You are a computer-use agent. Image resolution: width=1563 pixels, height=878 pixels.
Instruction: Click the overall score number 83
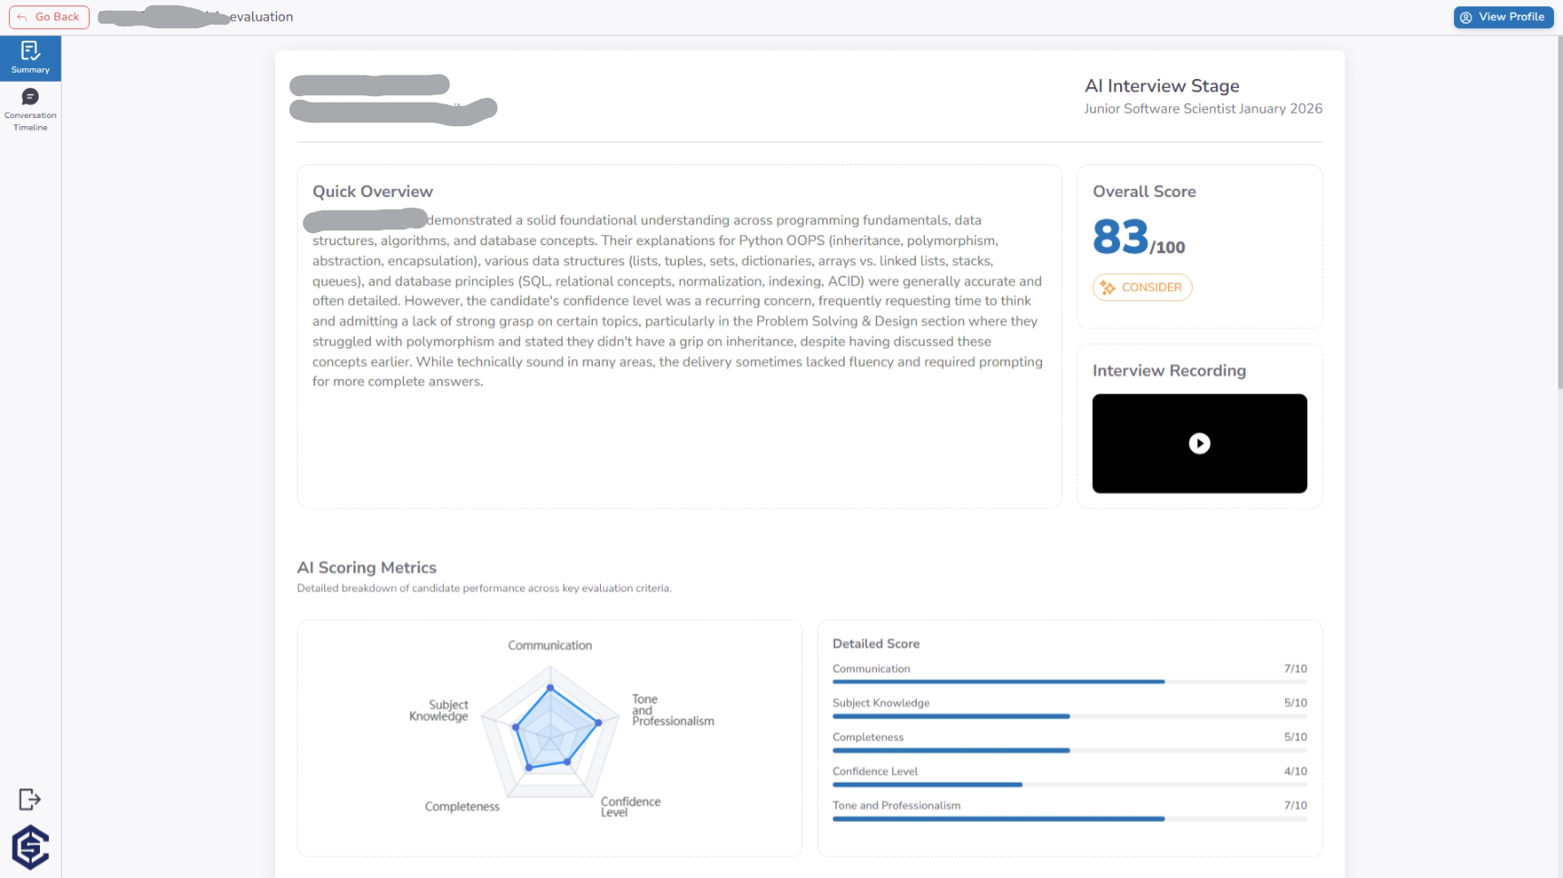pyautogui.click(x=1121, y=237)
